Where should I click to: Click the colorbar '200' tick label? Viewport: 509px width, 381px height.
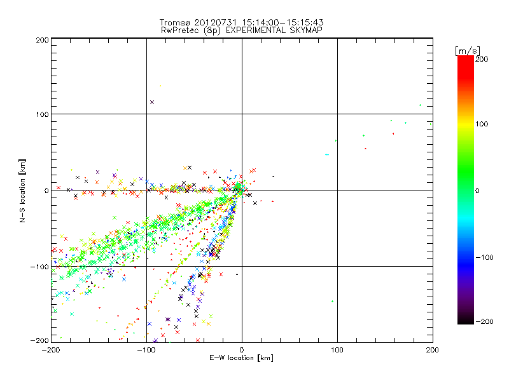click(482, 59)
